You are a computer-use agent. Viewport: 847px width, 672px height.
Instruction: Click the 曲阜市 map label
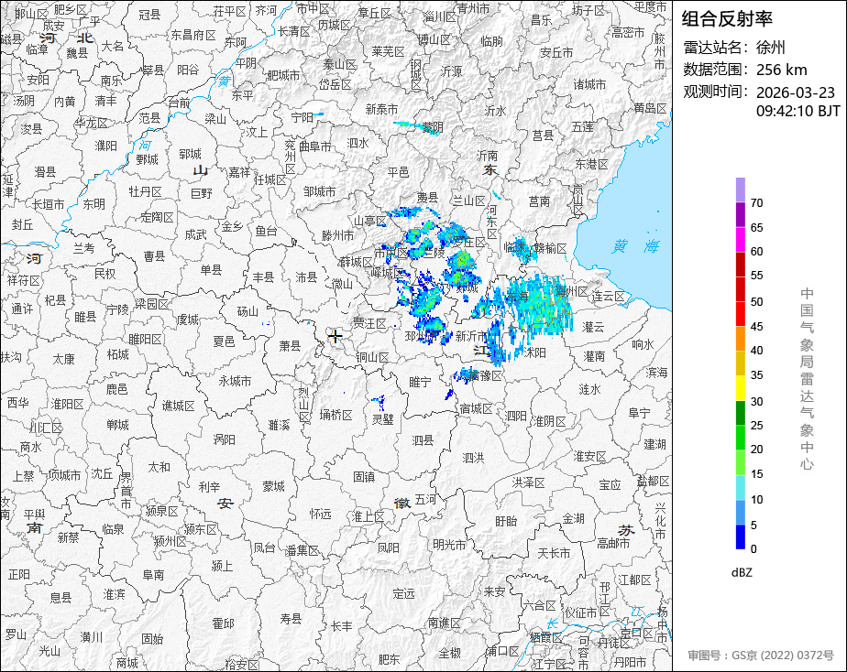click(315, 146)
